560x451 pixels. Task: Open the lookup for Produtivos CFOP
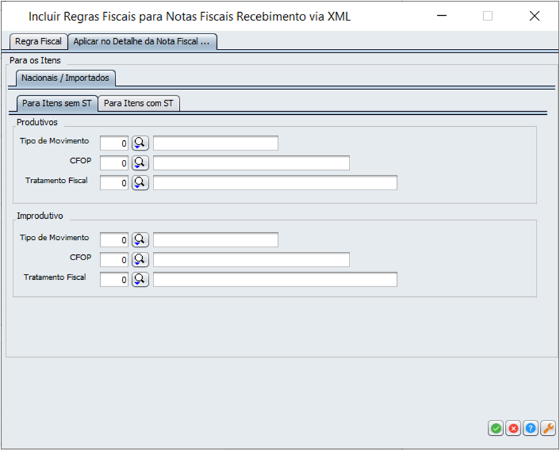tap(140, 163)
